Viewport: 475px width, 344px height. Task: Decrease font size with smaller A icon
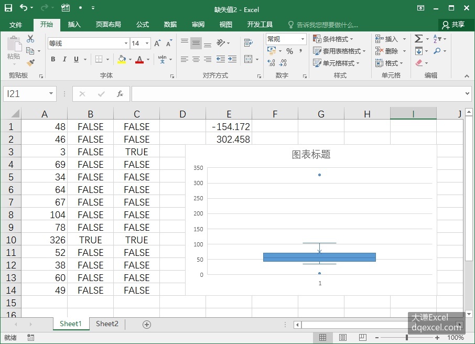pos(169,44)
